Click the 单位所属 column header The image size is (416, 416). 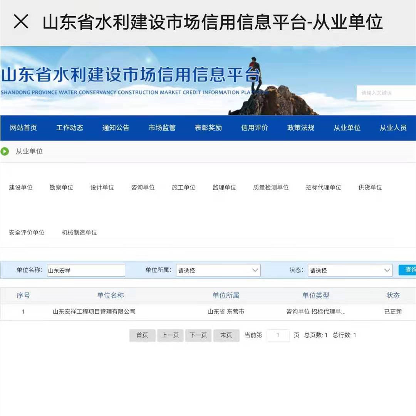[226, 295]
